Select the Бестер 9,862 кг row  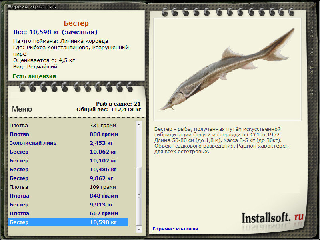pyautogui.click(x=68, y=178)
